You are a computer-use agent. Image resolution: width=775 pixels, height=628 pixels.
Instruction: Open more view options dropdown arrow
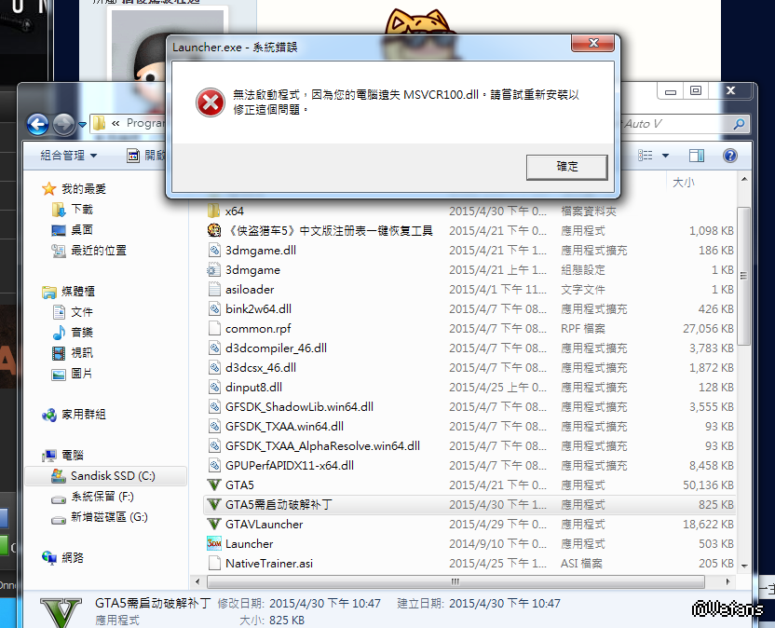pyautogui.click(x=665, y=156)
